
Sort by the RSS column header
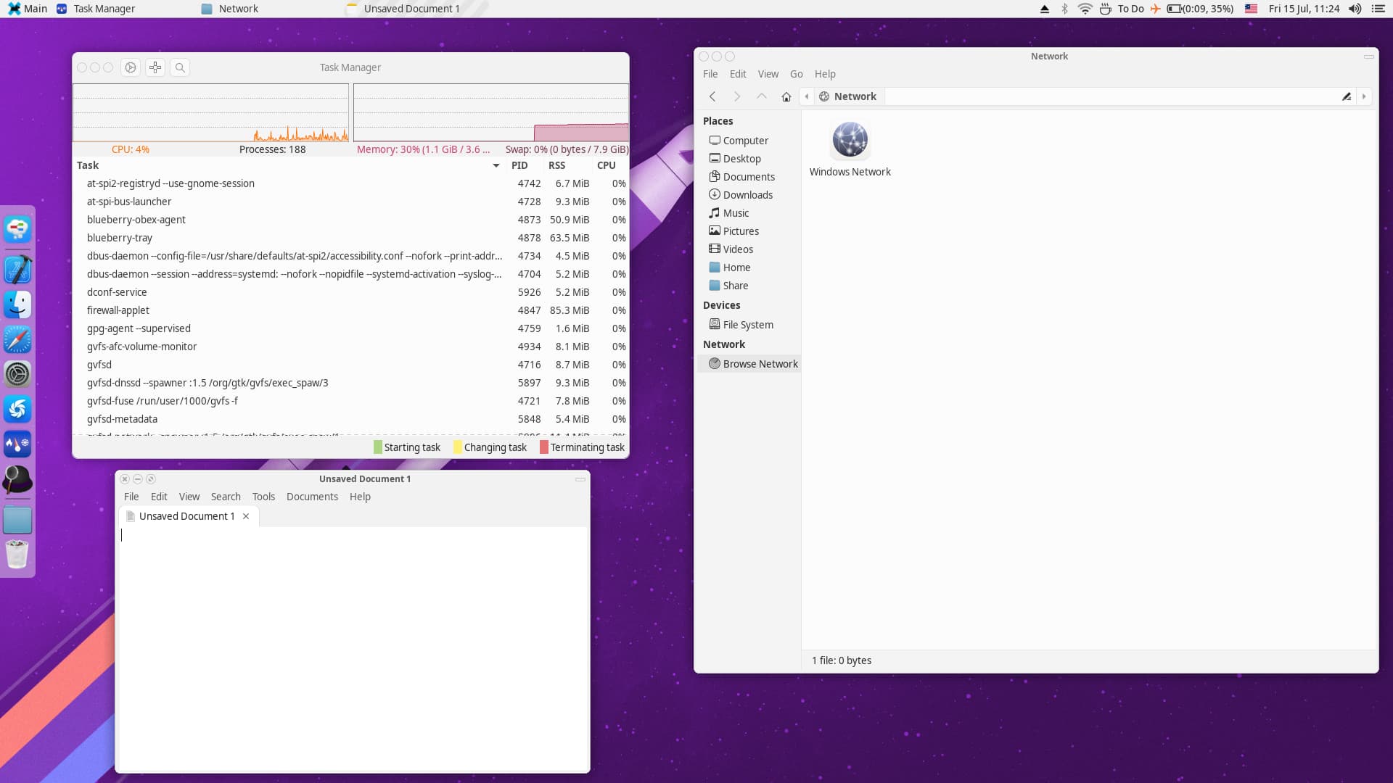pos(556,165)
